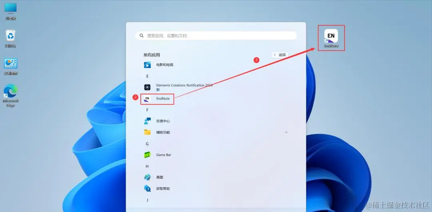Open 反馈中心 text entry

pos(163,121)
